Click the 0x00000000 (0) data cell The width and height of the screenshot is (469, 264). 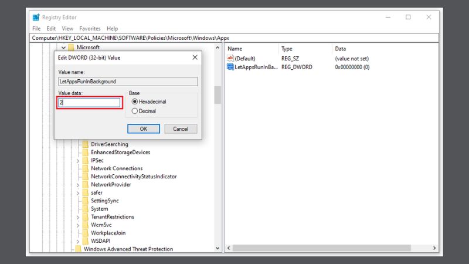click(352, 67)
